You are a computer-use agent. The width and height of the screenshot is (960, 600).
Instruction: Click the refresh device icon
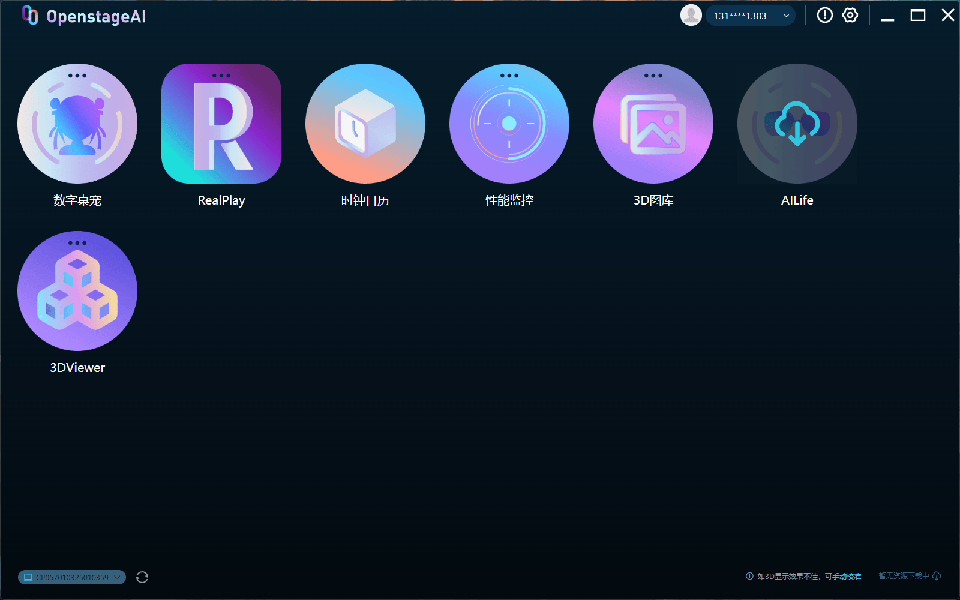(142, 577)
